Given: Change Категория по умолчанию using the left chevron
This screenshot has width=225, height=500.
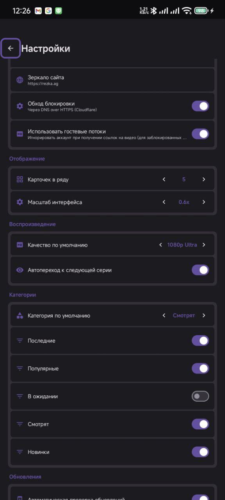Looking at the screenshot, I should coord(164,315).
